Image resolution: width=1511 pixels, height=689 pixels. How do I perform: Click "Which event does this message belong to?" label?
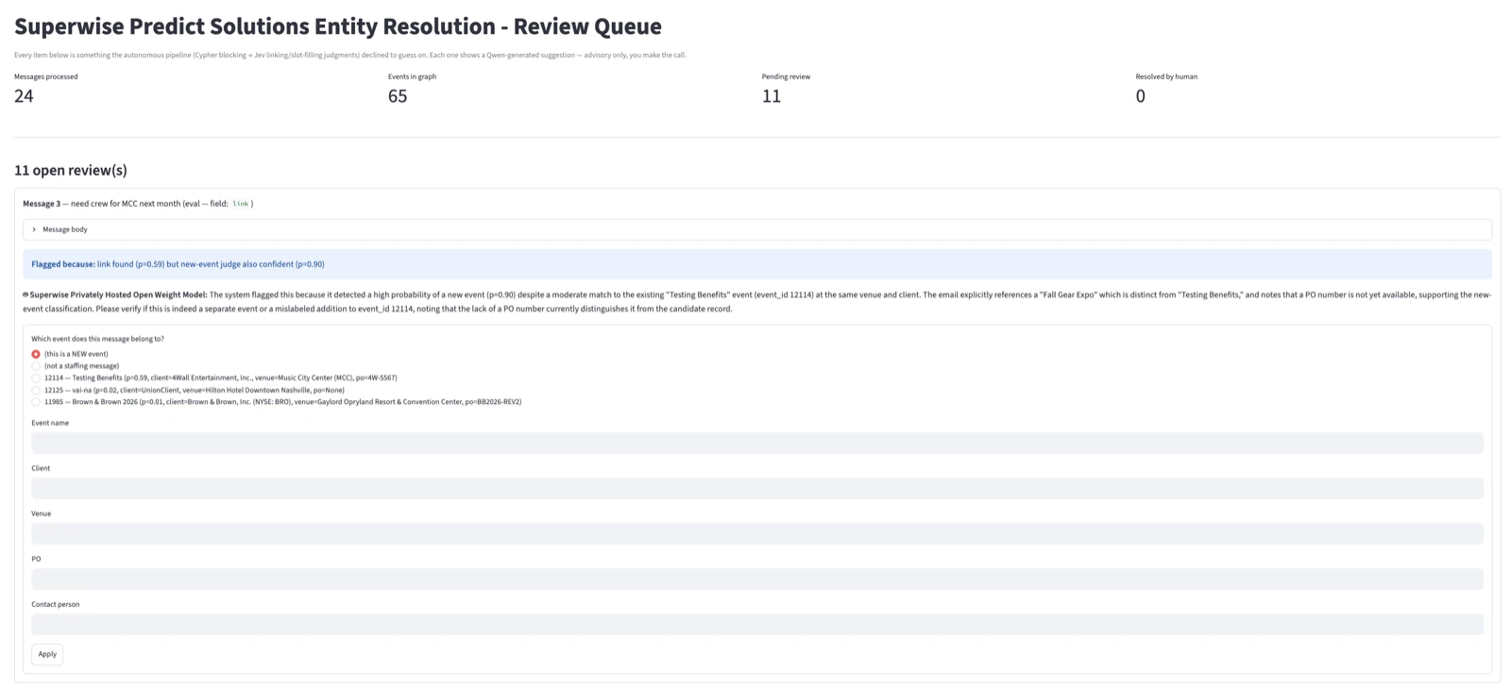(x=97, y=339)
